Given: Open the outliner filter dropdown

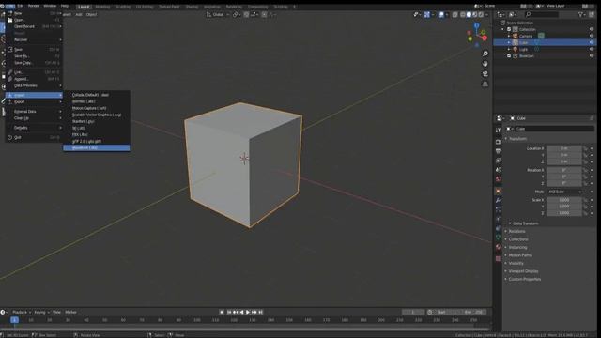Looking at the screenshot, I should pyautogui.click(x=582, y=15).
